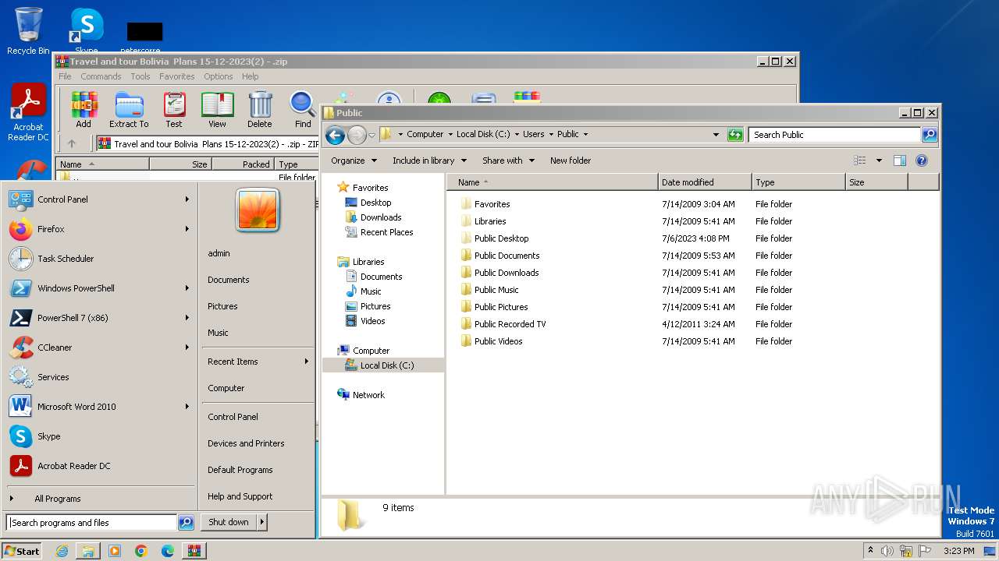Click the Music library in navigation pane

[x=371, y=291]
